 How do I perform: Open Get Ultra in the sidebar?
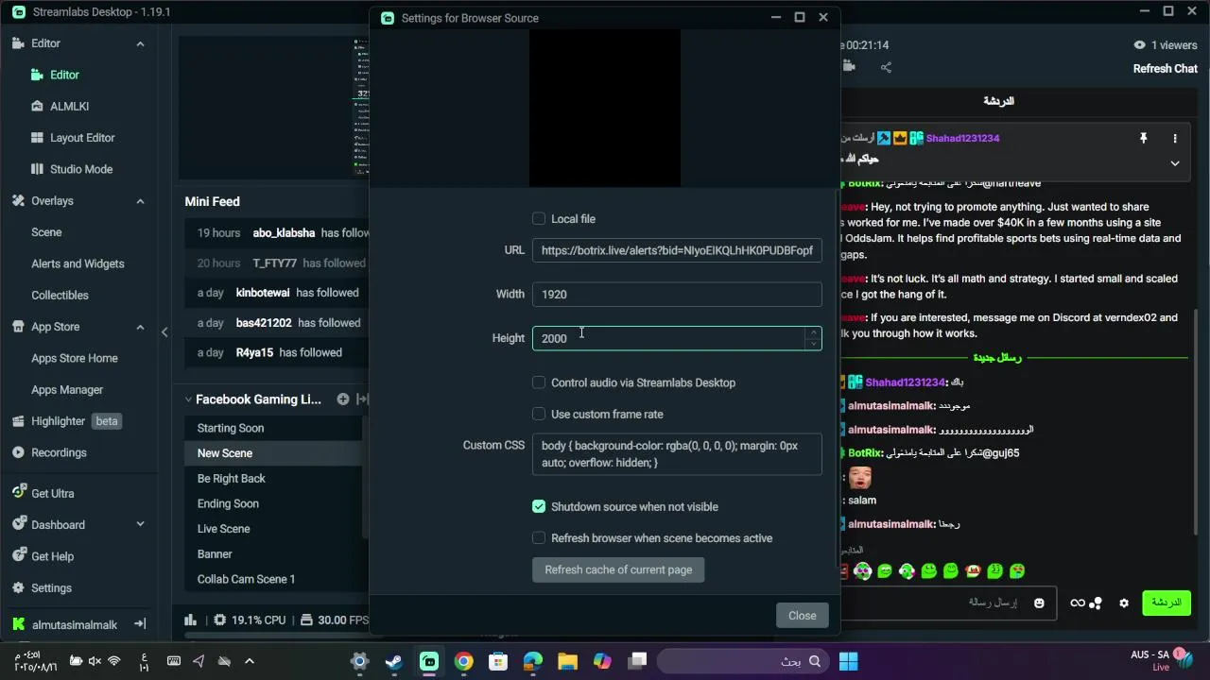pos(52,494)
